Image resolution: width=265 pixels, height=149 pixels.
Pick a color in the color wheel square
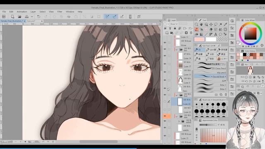[251, 34]
